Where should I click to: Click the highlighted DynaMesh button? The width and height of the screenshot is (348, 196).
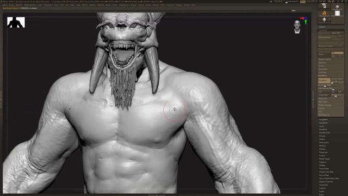click(x=324, y=81)
